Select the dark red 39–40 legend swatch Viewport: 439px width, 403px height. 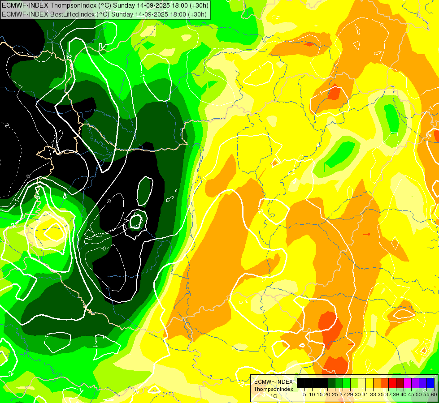(400, 383)
